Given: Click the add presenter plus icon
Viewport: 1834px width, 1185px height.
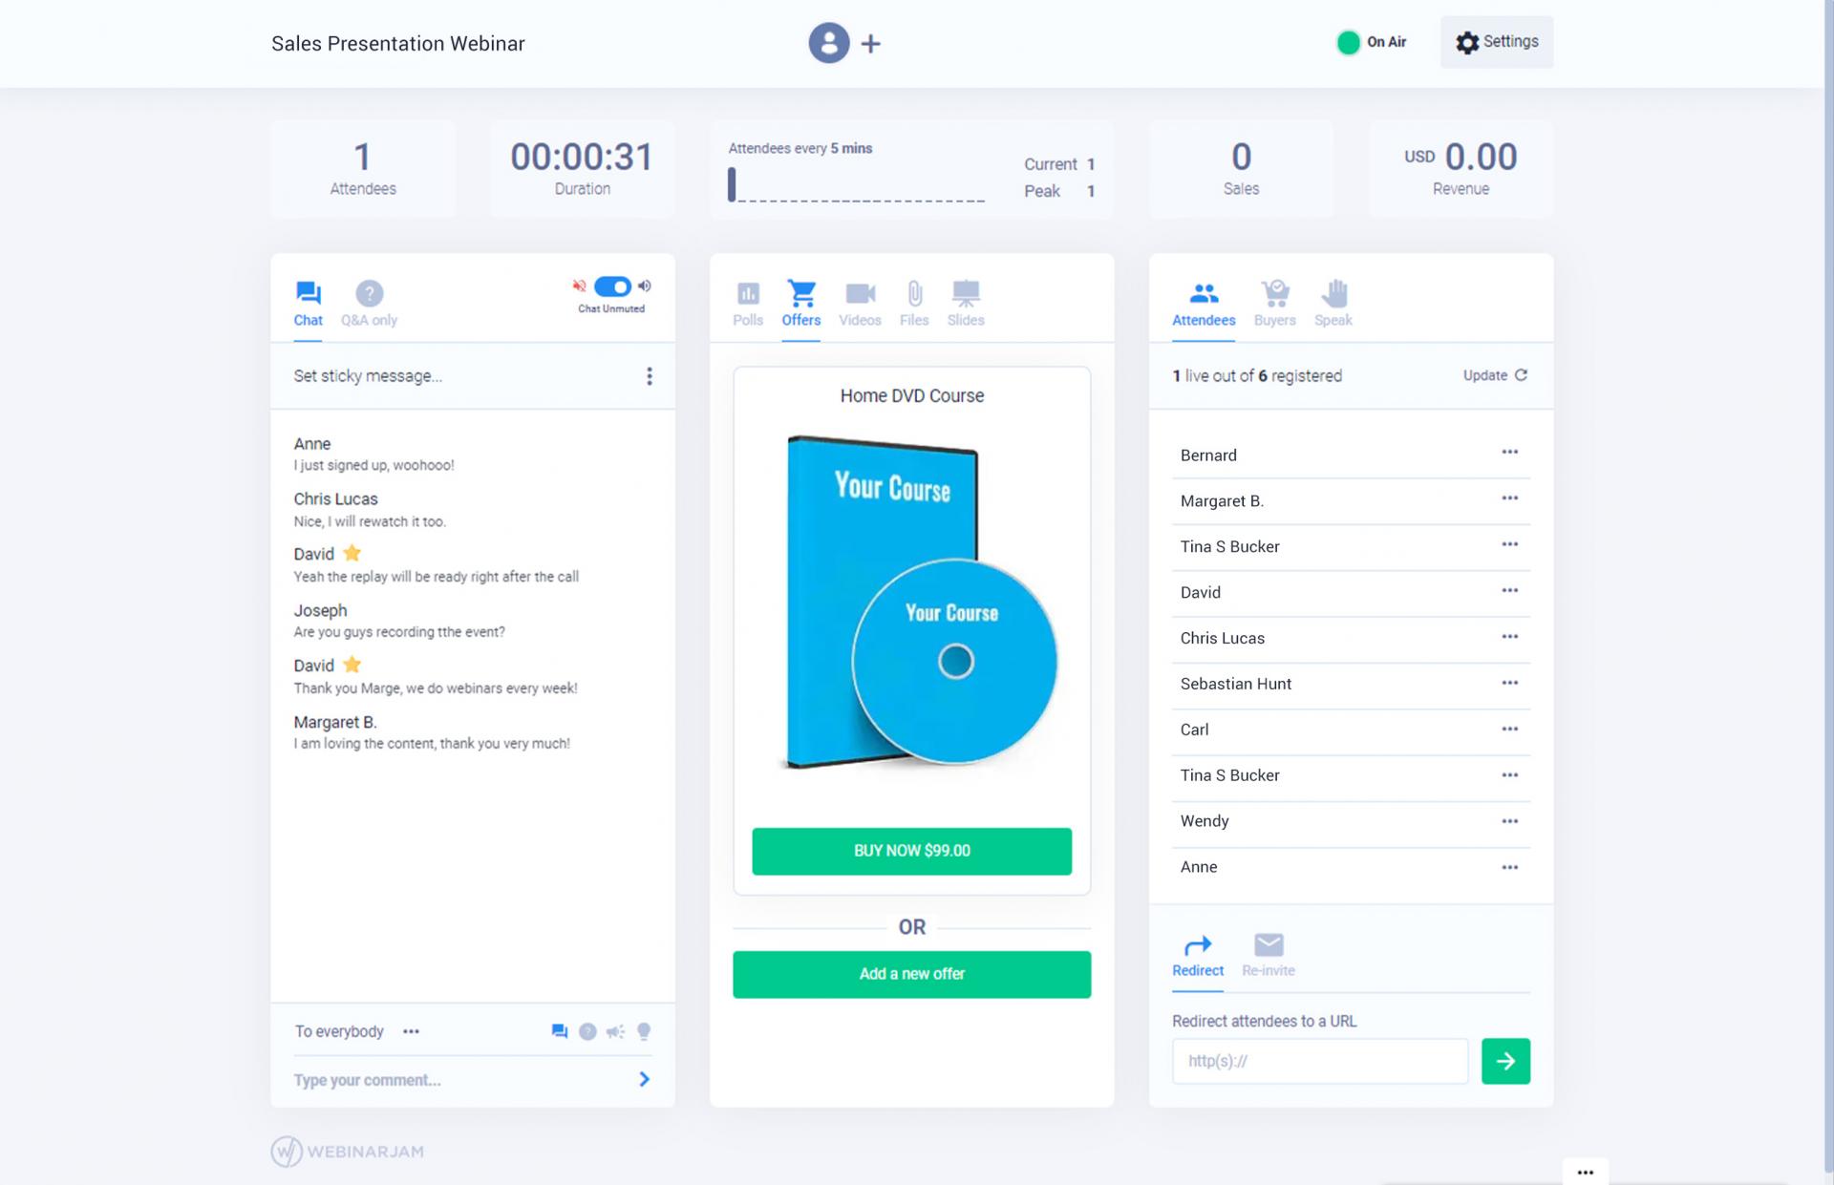Looking at the screenshot, I should tap(870, 44).
